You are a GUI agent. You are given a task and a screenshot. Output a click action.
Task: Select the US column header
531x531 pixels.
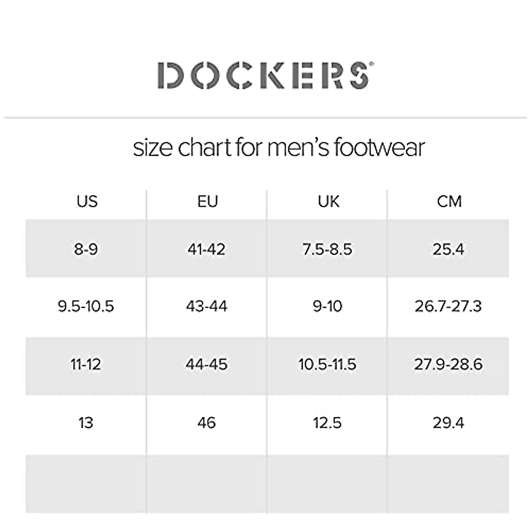click(87, 201)
